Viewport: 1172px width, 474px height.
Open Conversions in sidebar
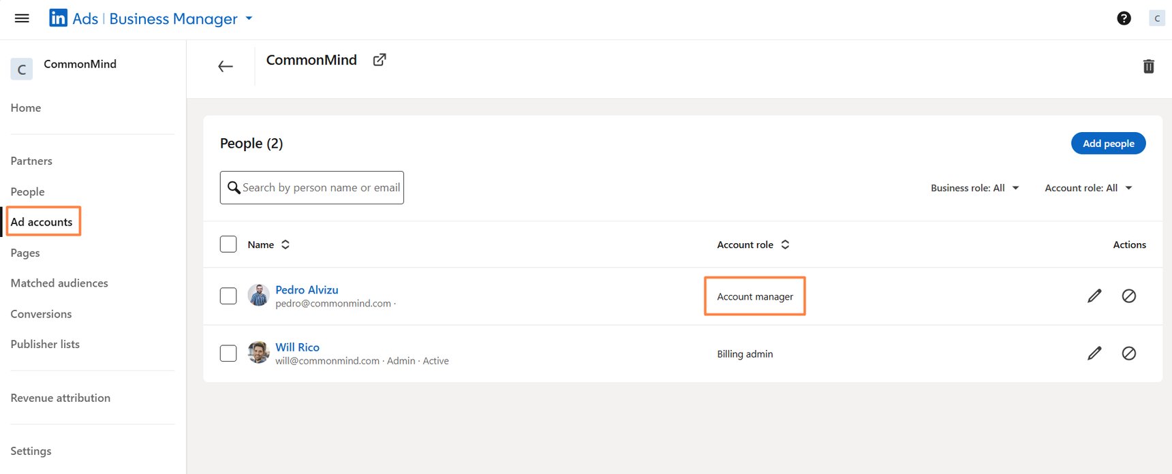coord(41,314)
